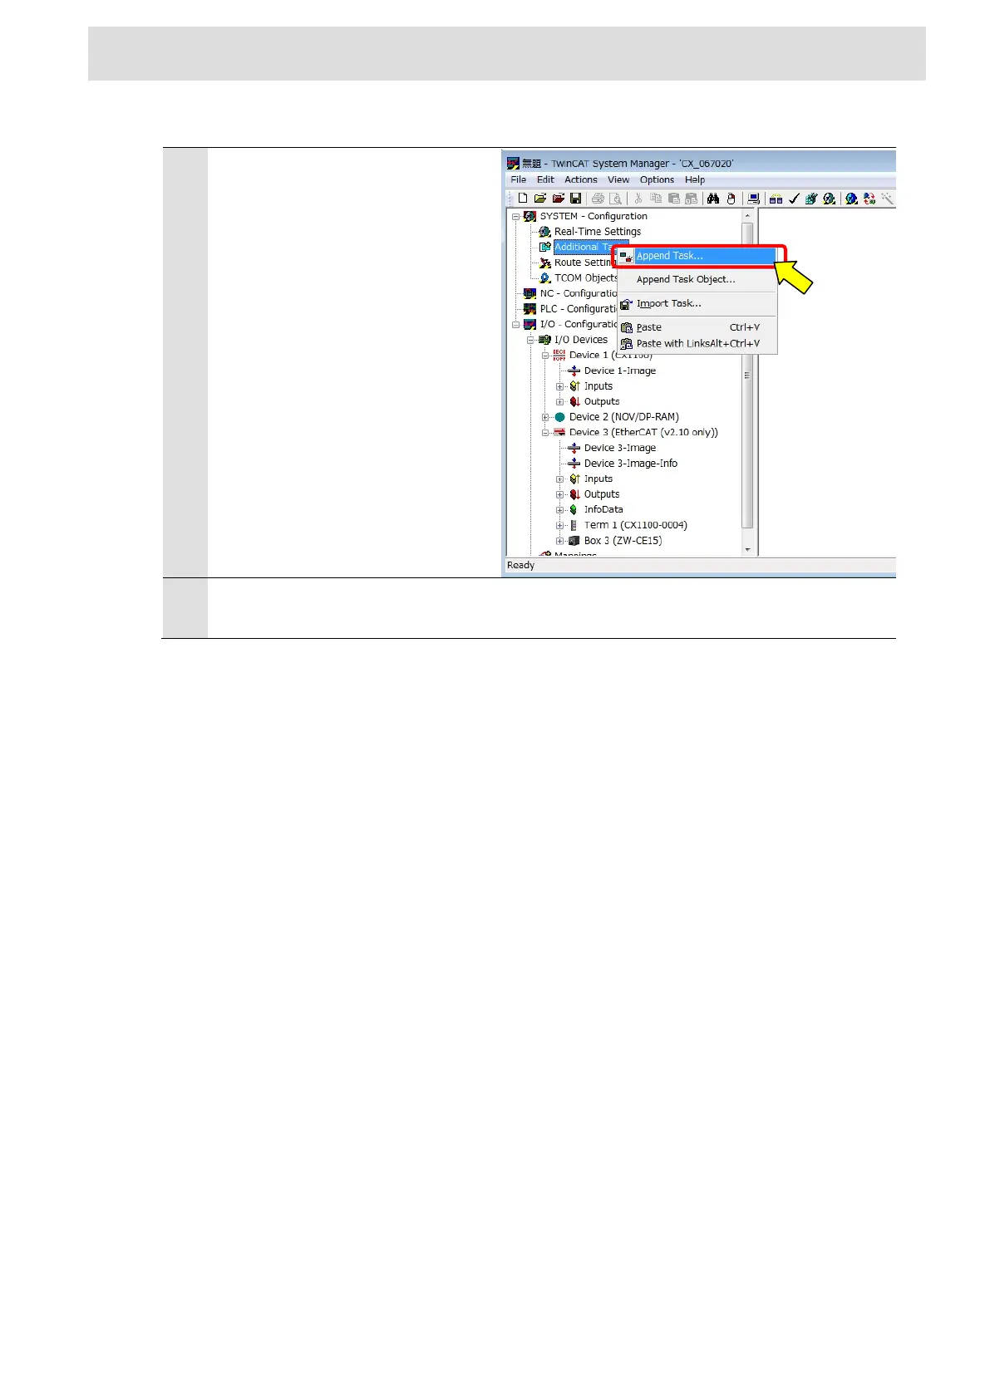Click the tree scrollbar down arrow
This screenshot has height=1399, width=990.
pos(747,550)
